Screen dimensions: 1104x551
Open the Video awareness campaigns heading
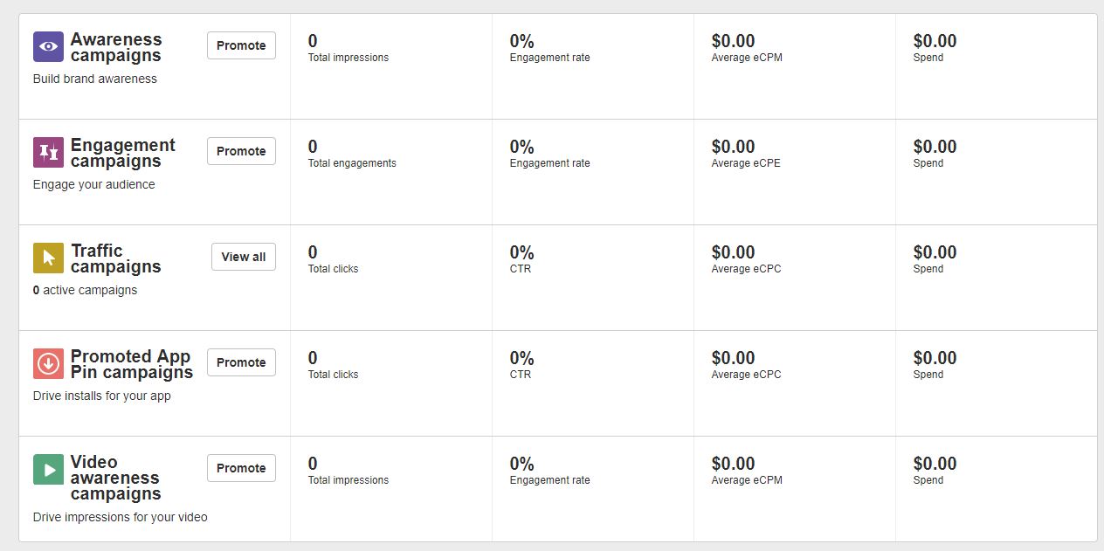pyautogui.click(x=114, y=478)
